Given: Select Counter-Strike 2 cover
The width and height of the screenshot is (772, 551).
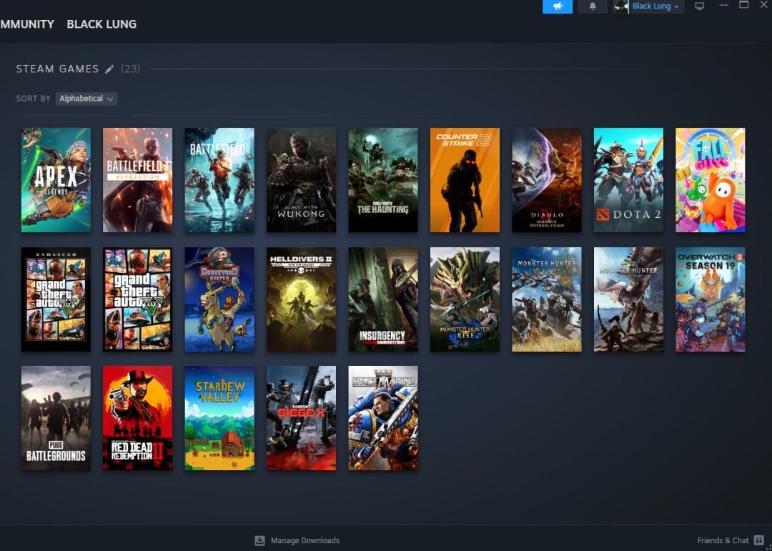Looking at the screenshot, I should (x=465, y=179).
